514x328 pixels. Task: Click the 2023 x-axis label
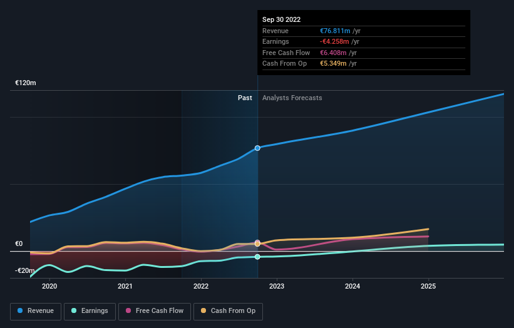point(277,287)
